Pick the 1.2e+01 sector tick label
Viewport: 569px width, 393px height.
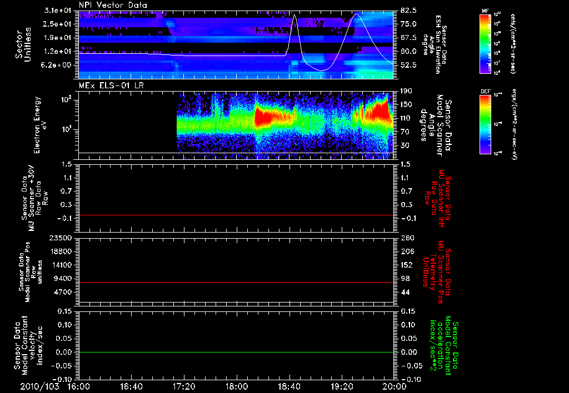pos(59,52)
